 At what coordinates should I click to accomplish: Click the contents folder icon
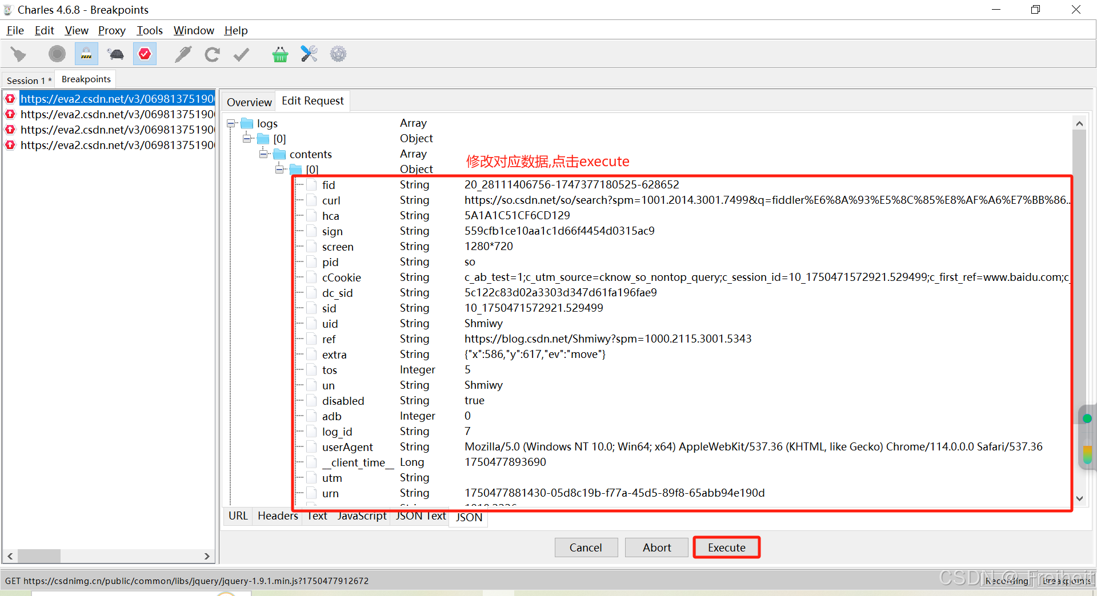[x=279, y=154]
